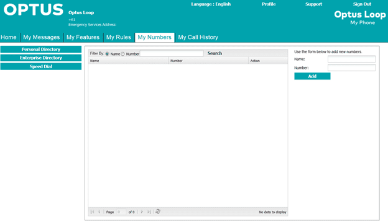Select the Number filter radio button
The height and width of the screenshot is (224, 388).
point(122,54)
